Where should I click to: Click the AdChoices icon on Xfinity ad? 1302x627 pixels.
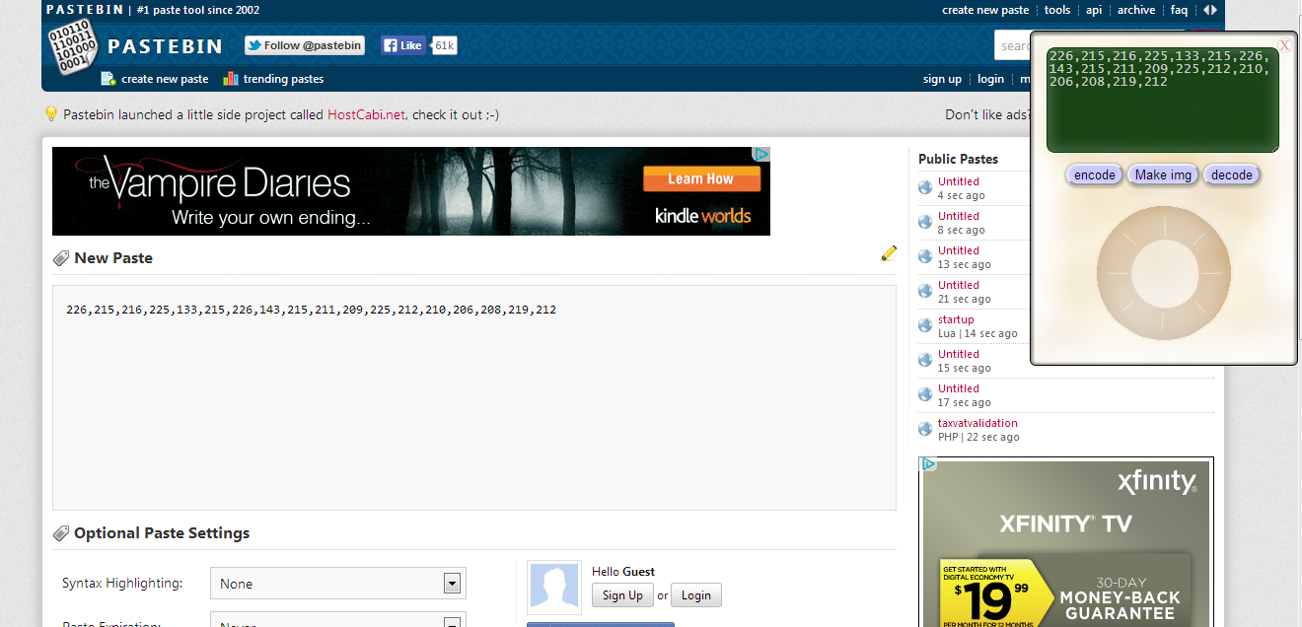point(927,463)
